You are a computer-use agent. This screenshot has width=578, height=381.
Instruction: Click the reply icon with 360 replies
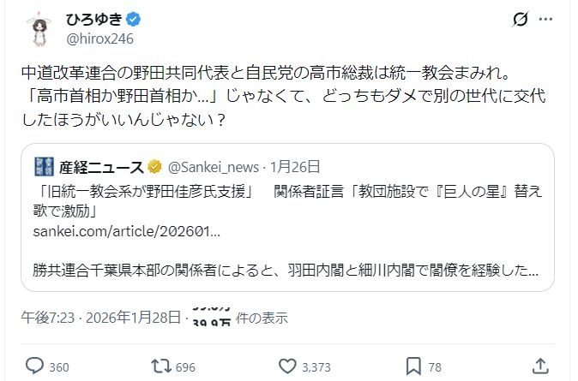pyautogui.click(x=34, y=366)
